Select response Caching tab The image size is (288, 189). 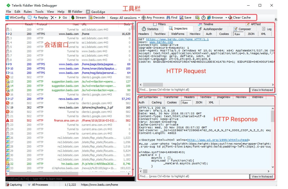[x=156, y=102]
